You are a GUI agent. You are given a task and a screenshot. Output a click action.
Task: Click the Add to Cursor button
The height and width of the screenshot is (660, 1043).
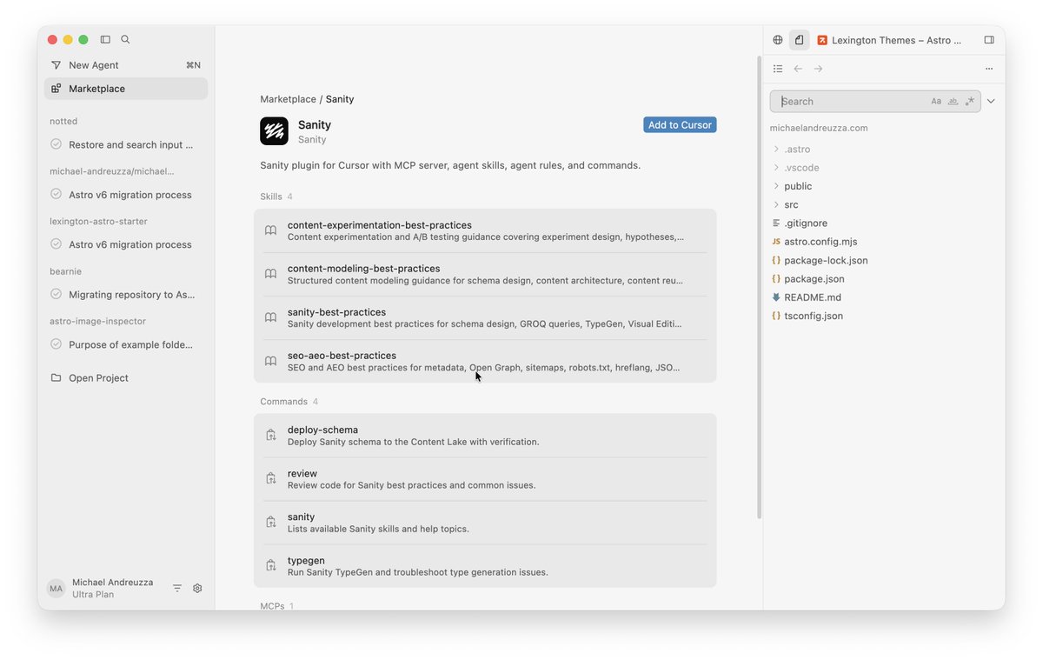click(680, 125)
